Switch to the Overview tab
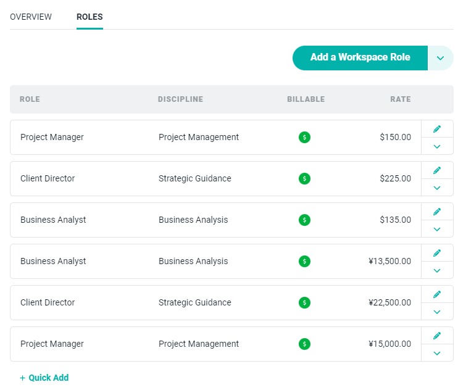 [31, 17]
